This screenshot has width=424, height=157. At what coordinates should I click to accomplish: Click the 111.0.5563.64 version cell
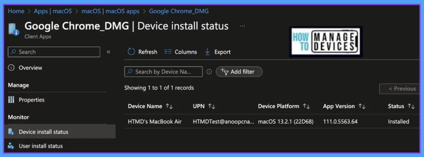tap(340, 122)
